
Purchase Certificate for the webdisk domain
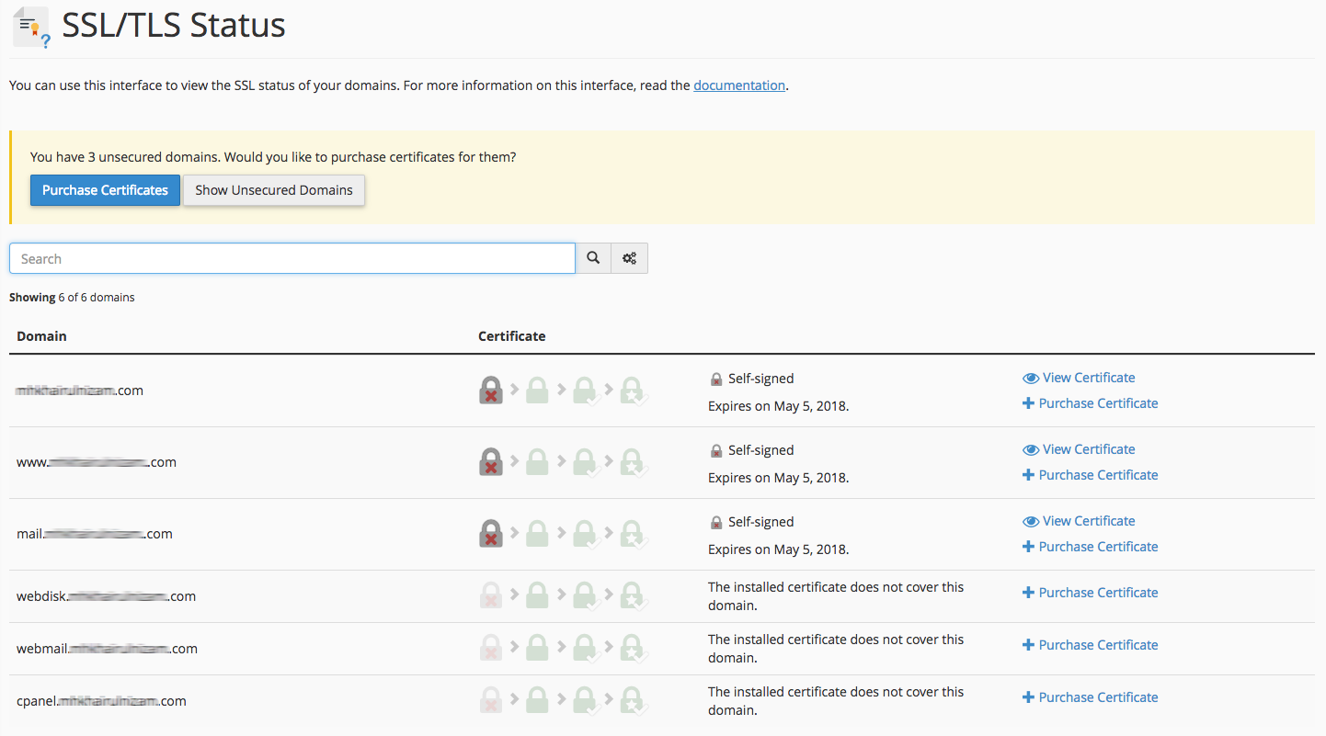(x=1097, y=593)
